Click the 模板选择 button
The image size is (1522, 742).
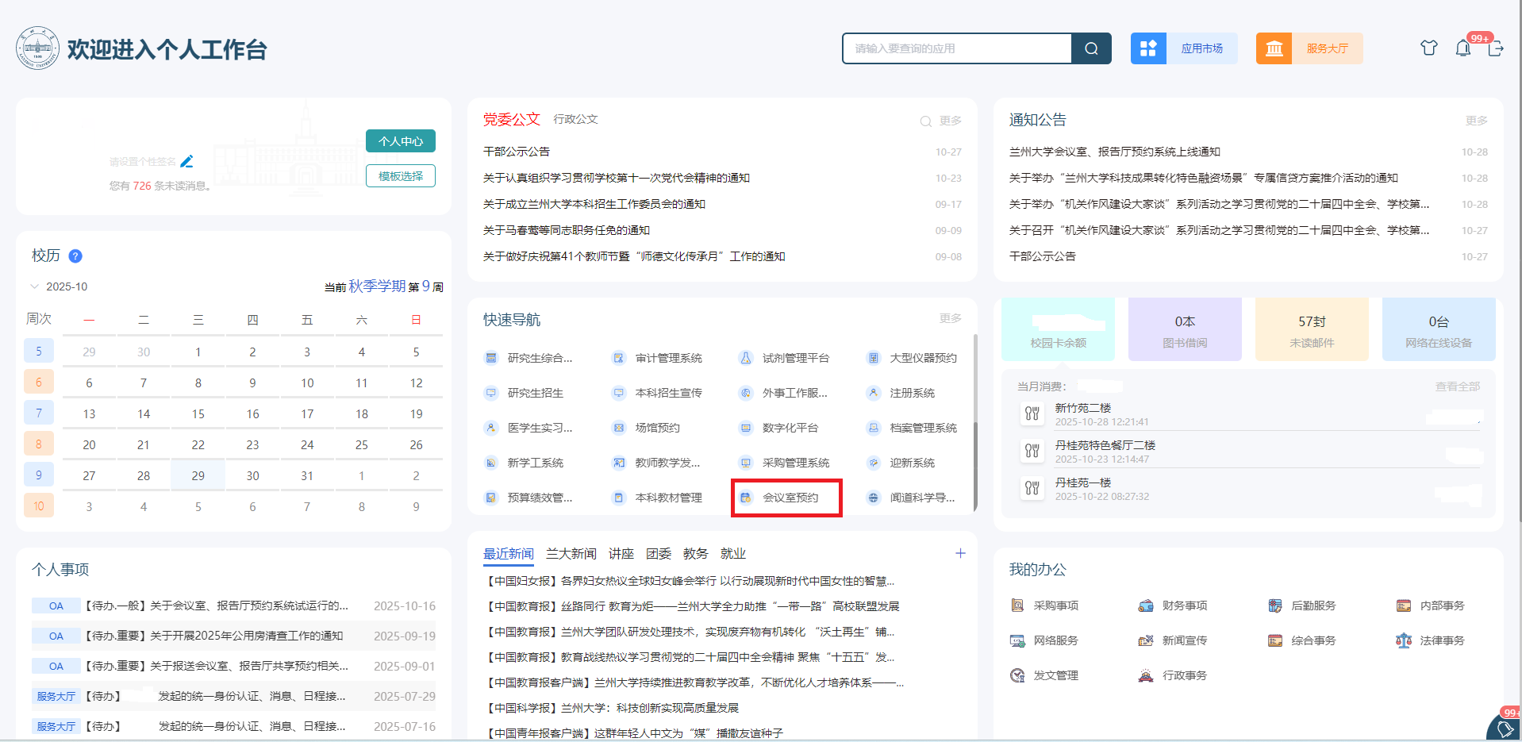tap(400, 176)
